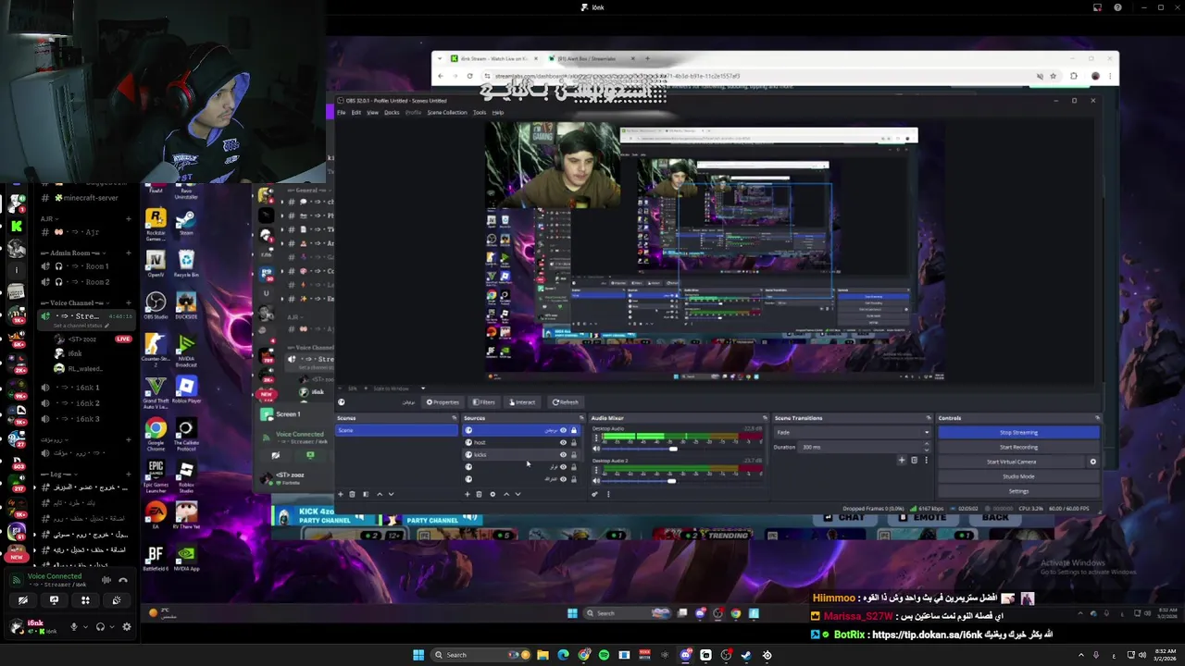
Task: Click Start Recording in OBS
Action: (1018, 447)
